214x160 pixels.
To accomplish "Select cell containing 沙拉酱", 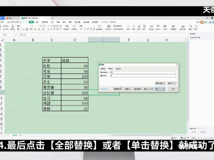I will (x=52, y=93).
